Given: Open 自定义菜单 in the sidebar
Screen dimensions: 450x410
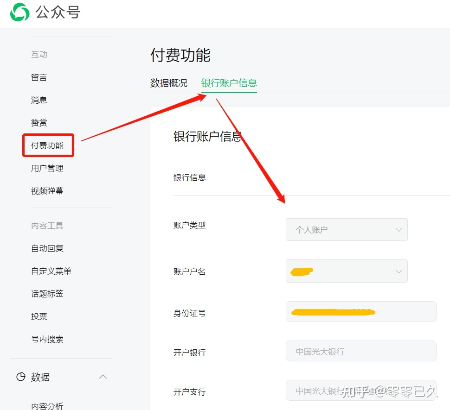Looking at the screenshot, I should click(x=51, y=271).
